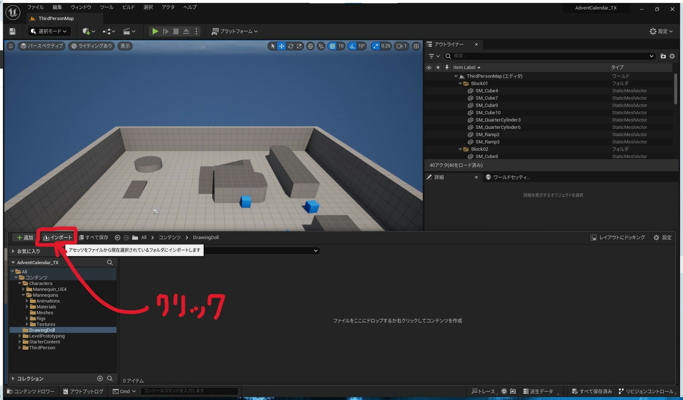Click the star favorites column header
This screenshot has height=400, width=683.
pyautogui.click(x=438, y=68)
